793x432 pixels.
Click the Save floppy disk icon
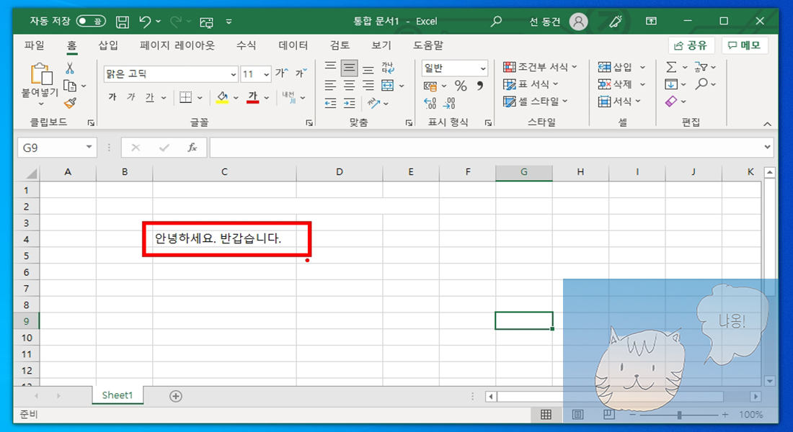[x=122, y=21]
